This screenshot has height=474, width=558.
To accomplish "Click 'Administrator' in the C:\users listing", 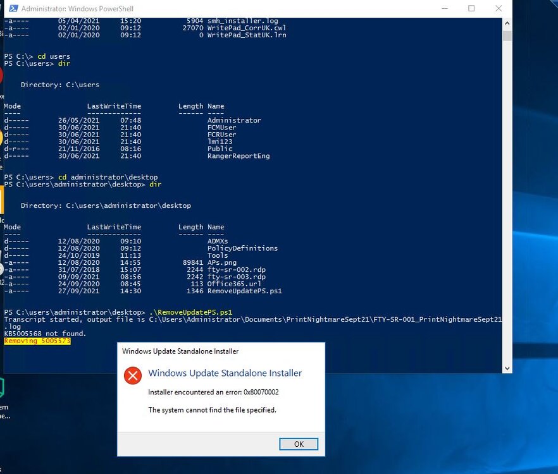I will click(234, 120).
